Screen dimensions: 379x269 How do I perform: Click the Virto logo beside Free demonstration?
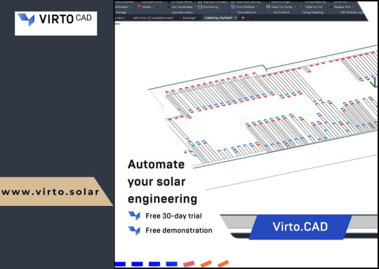[x=134, y=230]
